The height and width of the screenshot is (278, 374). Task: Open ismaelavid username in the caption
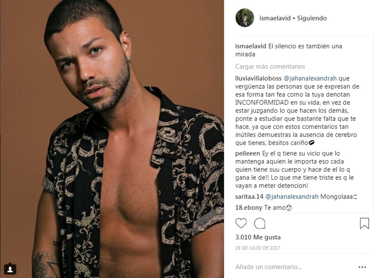point(251,46)
